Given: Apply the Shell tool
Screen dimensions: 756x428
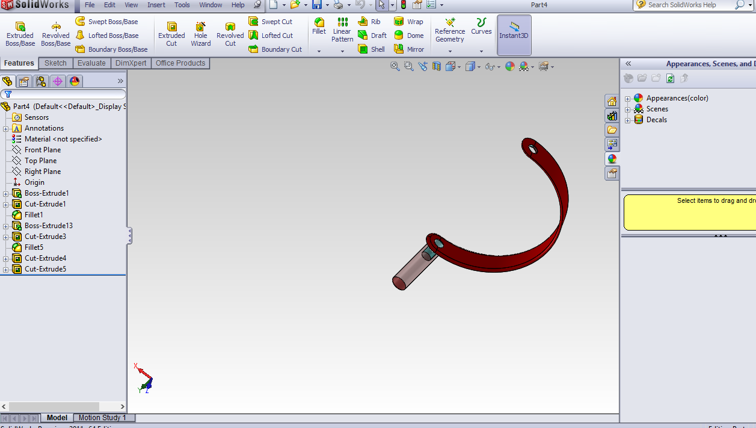Looking at the screenshot, I should tap(371, 49).
